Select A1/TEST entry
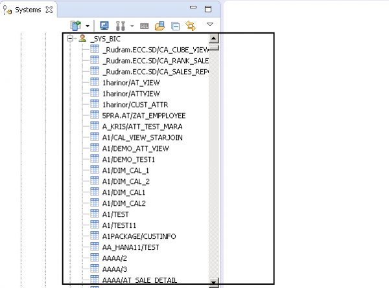Image resolution: width=389 pixels, height=288 pixels. (115, 214)
